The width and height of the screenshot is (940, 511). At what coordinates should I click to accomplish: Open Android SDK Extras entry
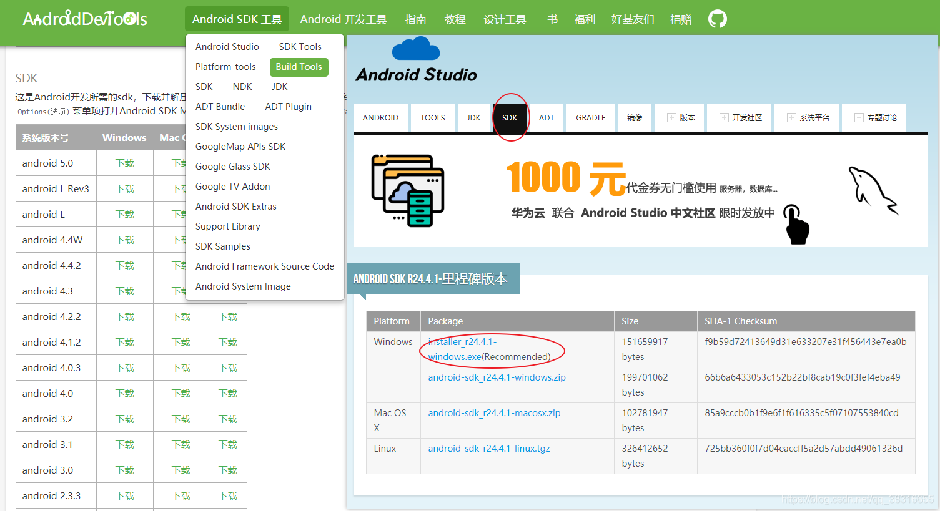[236, 207]
